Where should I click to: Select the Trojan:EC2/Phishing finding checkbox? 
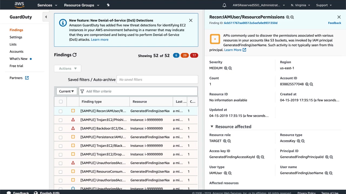pyautogui.click(x=61, y=120)
